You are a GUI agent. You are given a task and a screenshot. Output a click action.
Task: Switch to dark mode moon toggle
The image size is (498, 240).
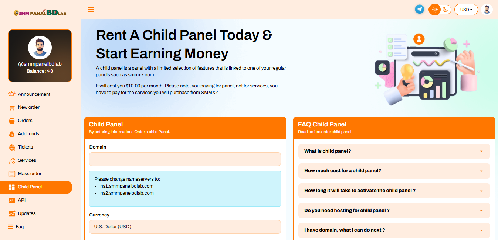445,10
